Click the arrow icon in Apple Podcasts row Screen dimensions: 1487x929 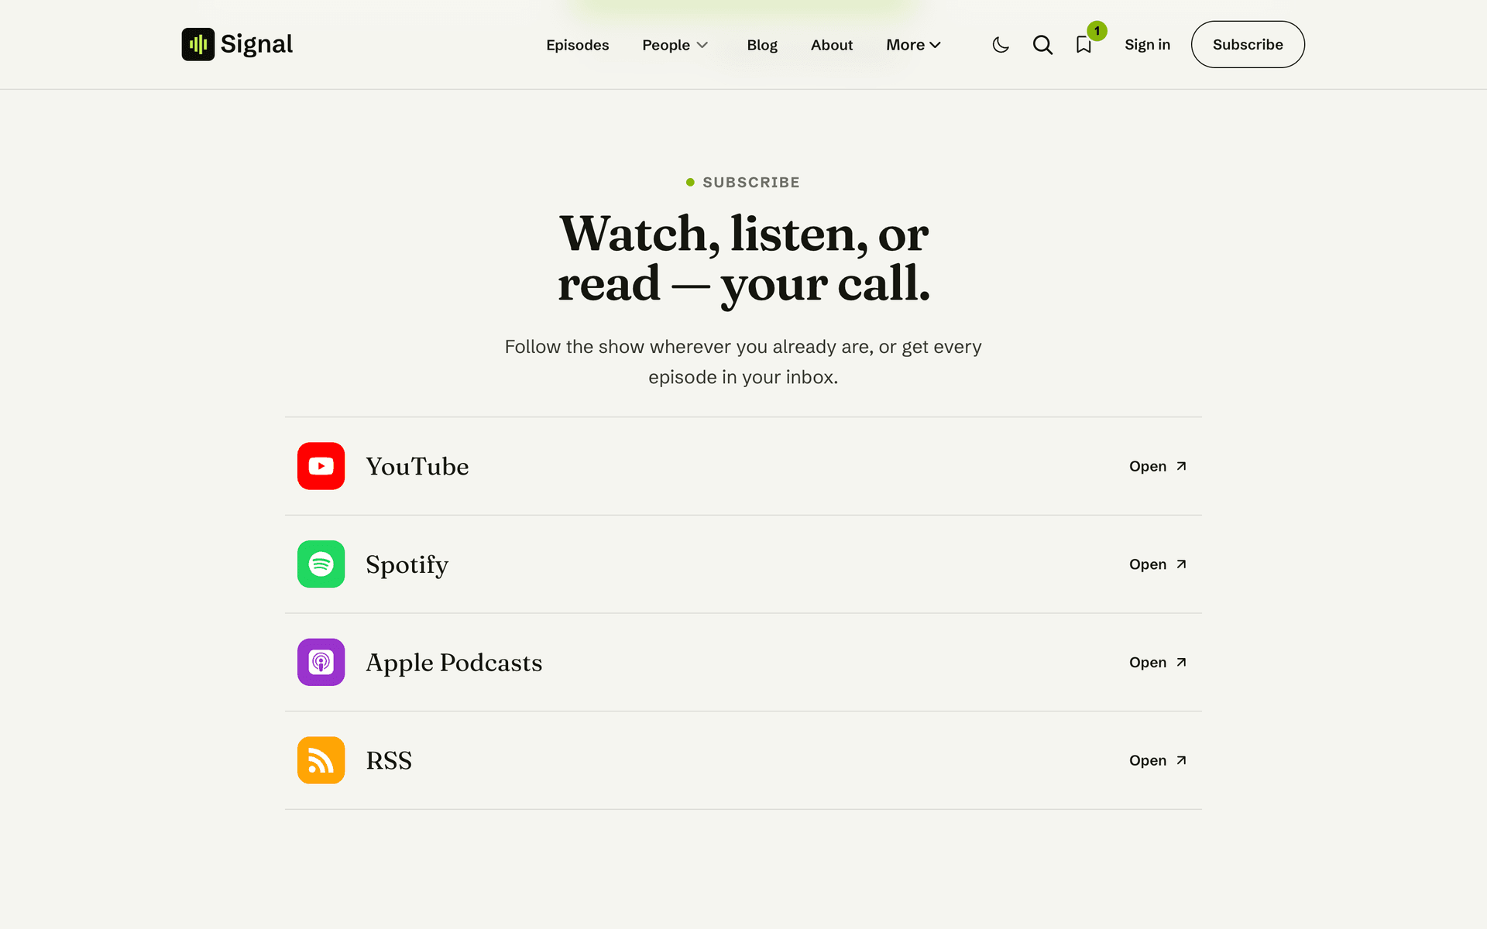(x=1181, y=662)
